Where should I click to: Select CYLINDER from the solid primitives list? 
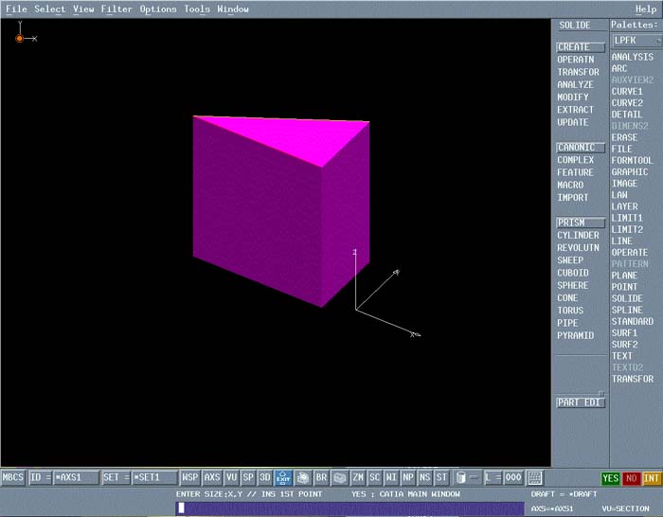(578, 236)
